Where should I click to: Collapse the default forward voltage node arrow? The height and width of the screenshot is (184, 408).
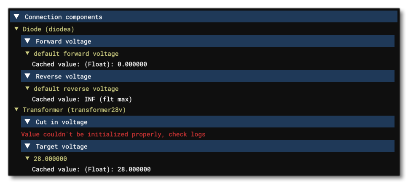click(27, 54)
